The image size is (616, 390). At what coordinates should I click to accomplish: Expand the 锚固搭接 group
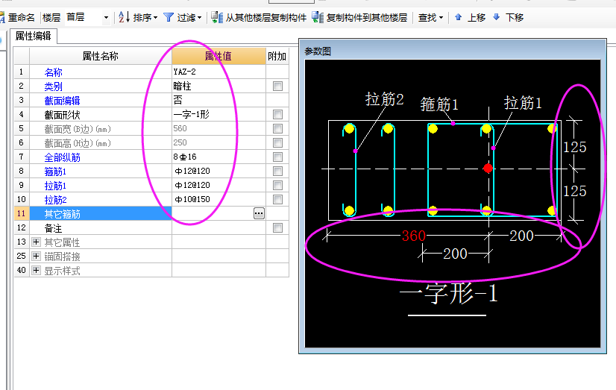pyautogui.click(x=36, y=256)
